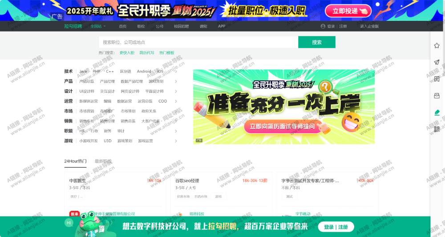Switch to the 24Hour热门 tab
This screenshot has width=445, height=237.
pos(75,161)
